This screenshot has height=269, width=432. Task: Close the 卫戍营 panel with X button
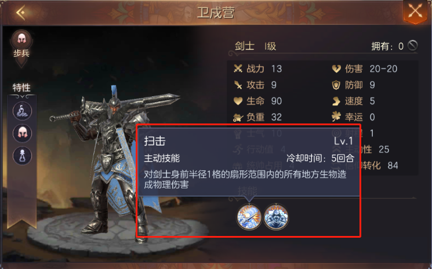(x=415, y=12)
